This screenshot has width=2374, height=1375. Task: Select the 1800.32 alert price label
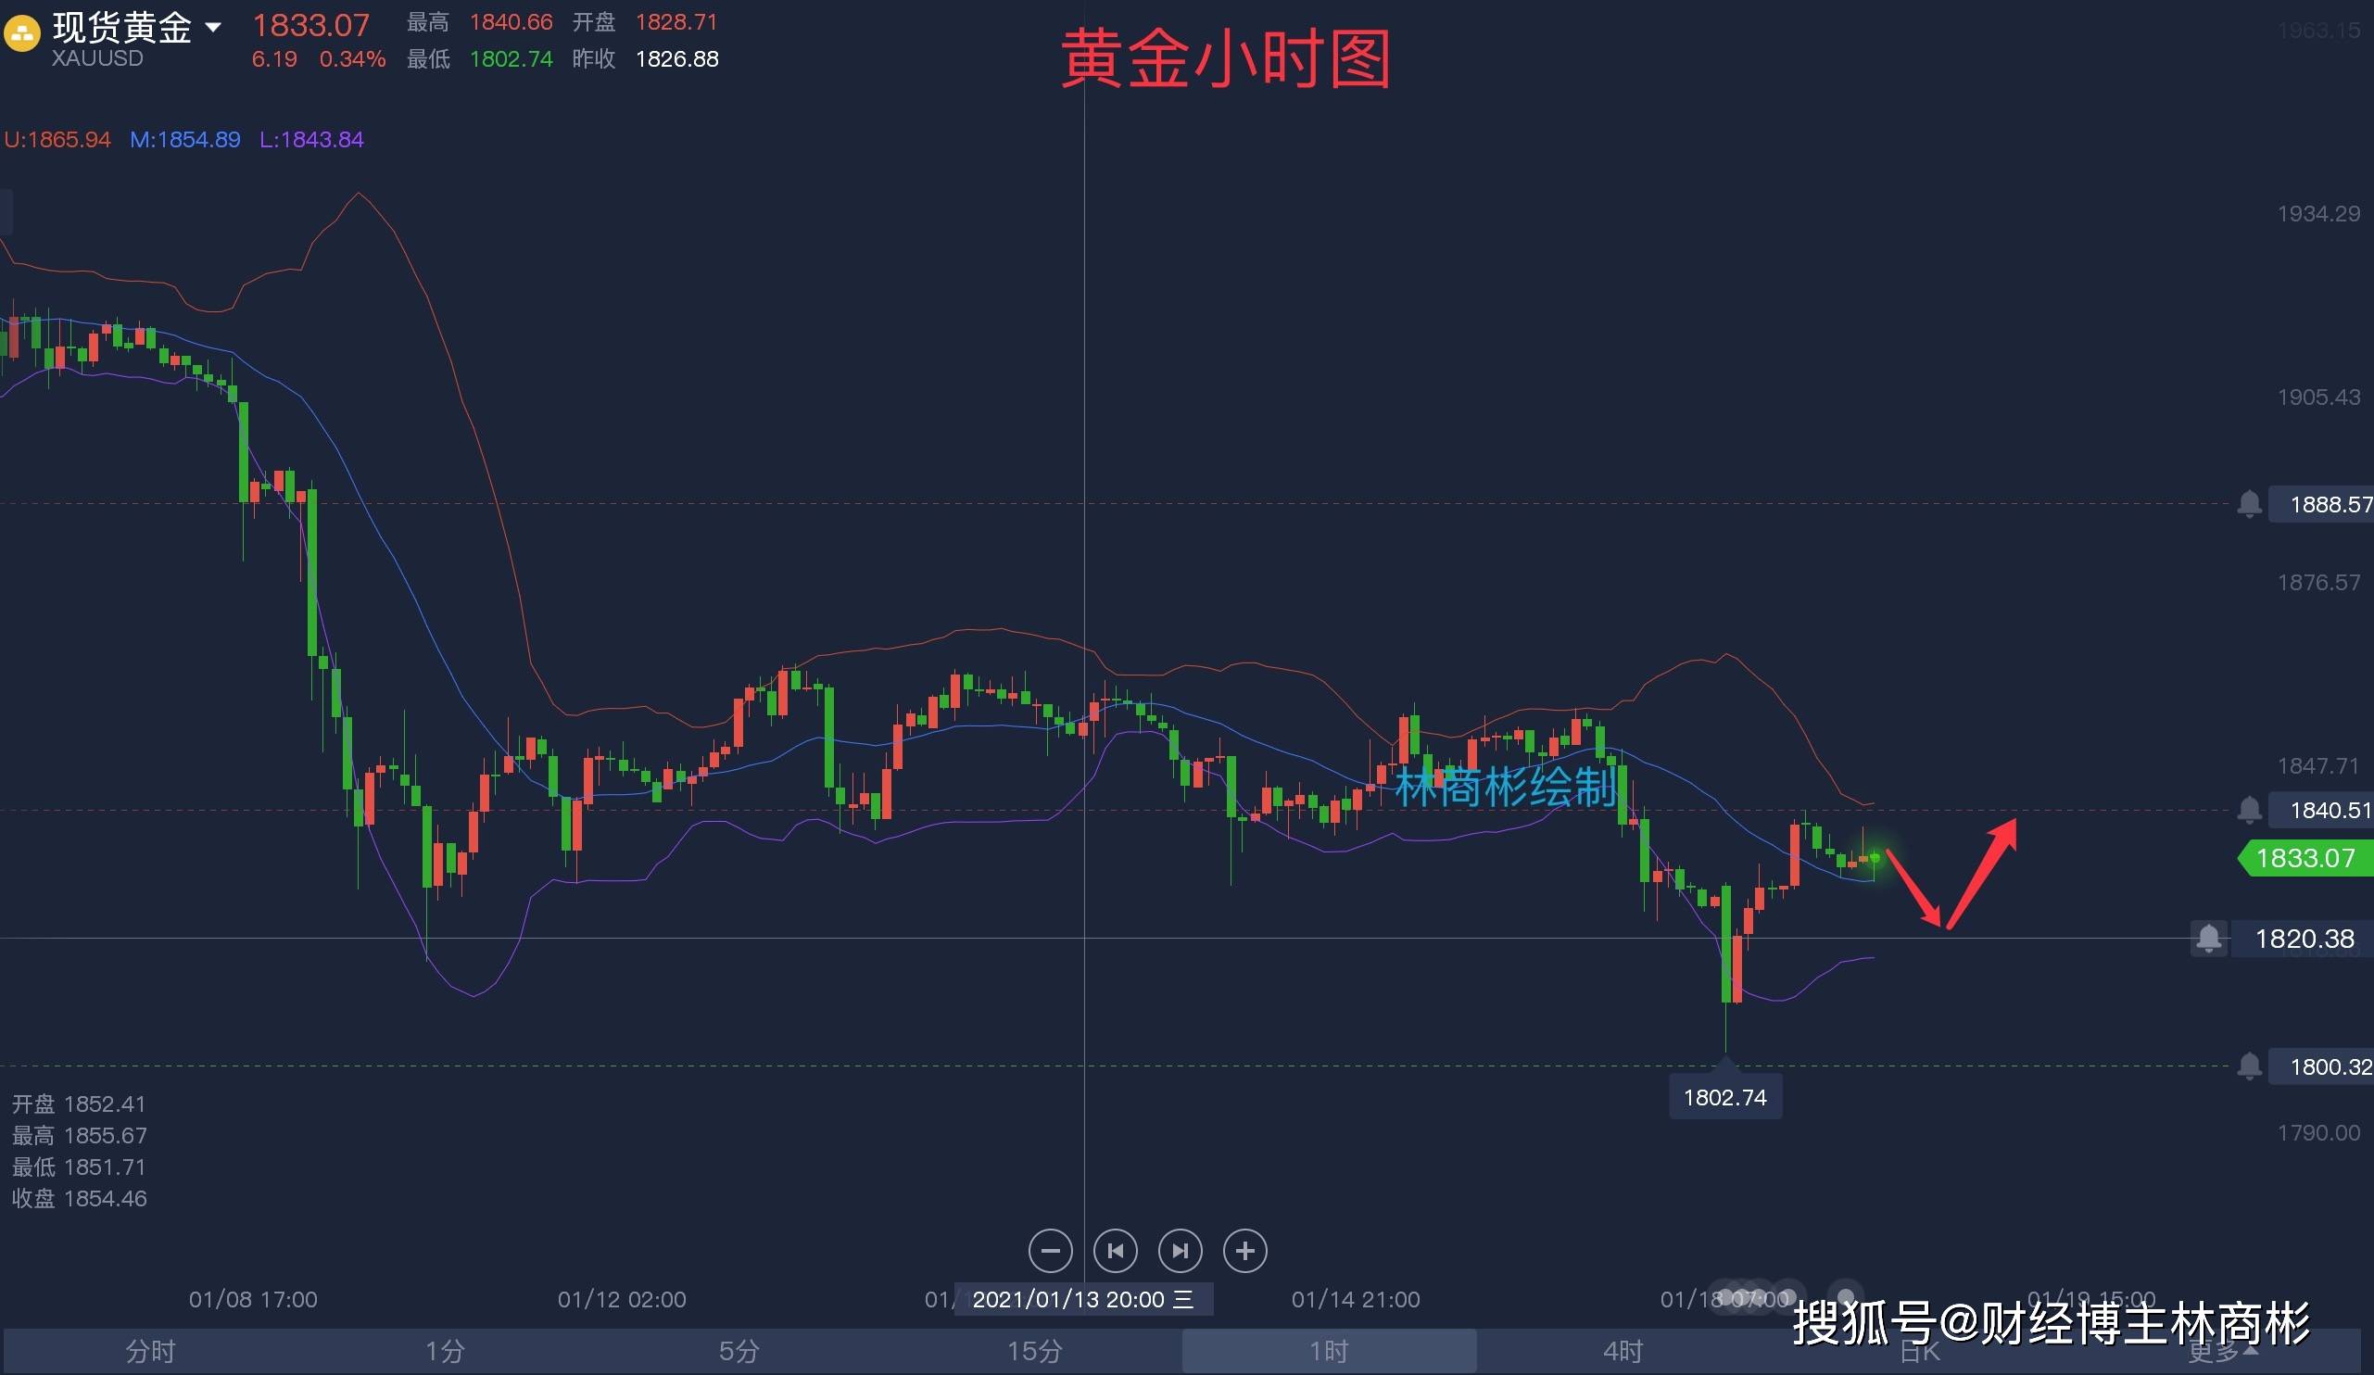tap(2322, 1066)
